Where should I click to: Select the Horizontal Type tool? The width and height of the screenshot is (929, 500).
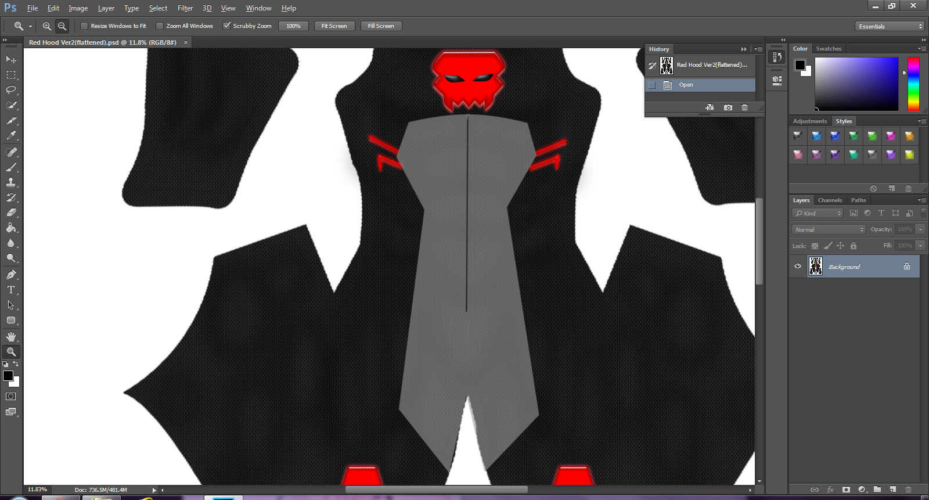tap(10, 289)
